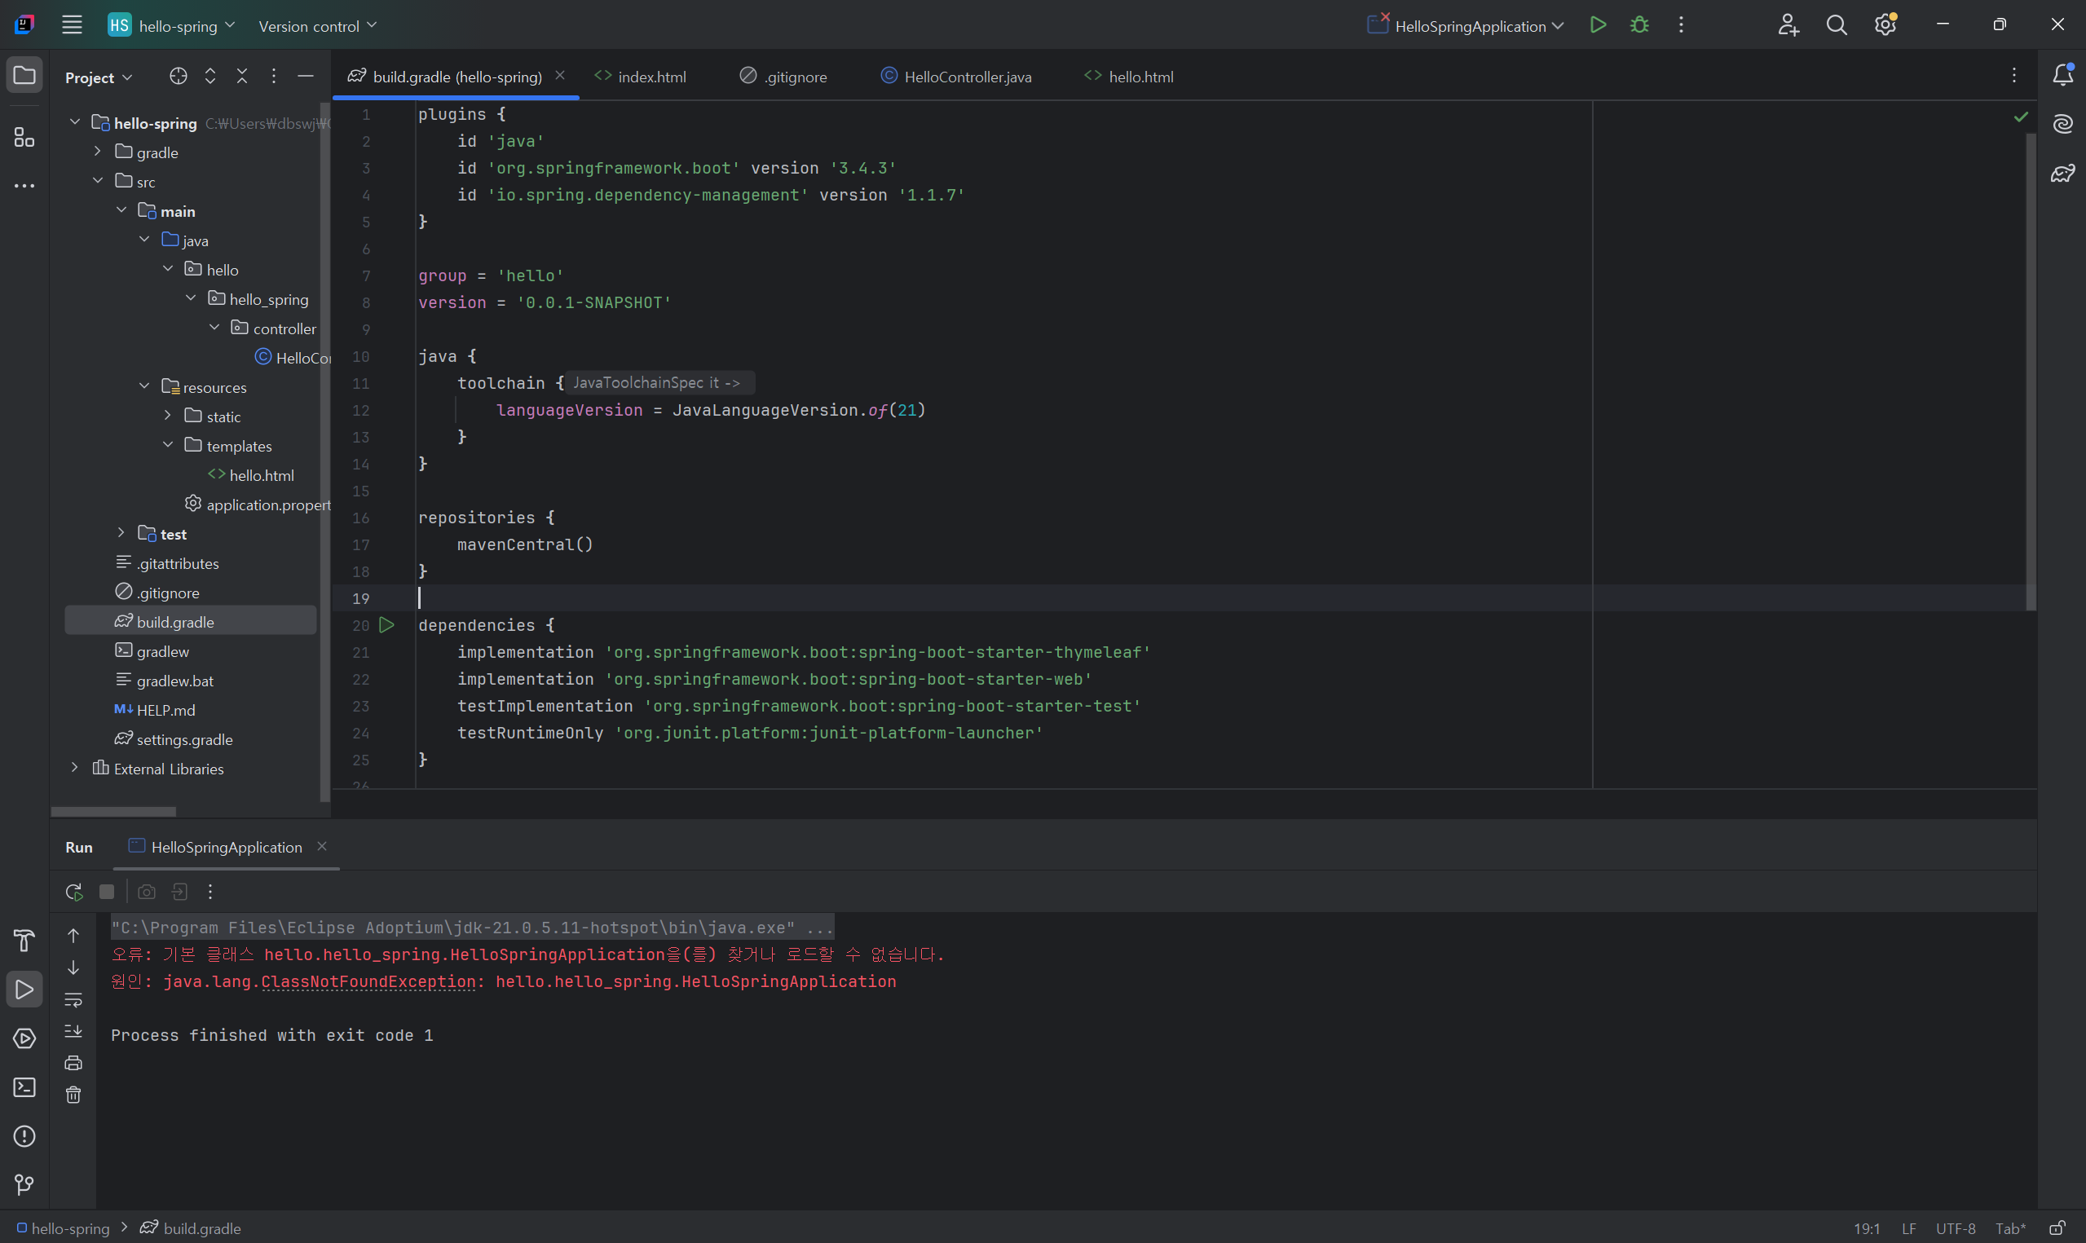
Task: Switch to .gitignore editor tab
Action: point(784,77)
